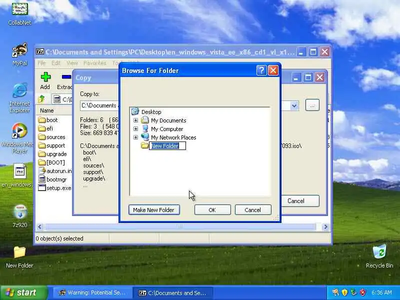
Task: Open Internet Explorer desktop icon
Action: click(19, 97)
